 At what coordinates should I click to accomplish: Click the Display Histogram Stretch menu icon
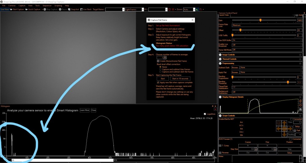[300, 97]
